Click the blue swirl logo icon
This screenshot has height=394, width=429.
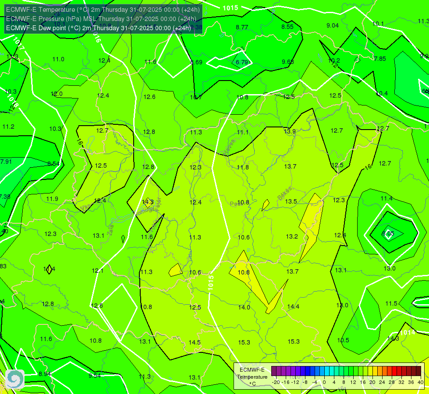point(15,379)
